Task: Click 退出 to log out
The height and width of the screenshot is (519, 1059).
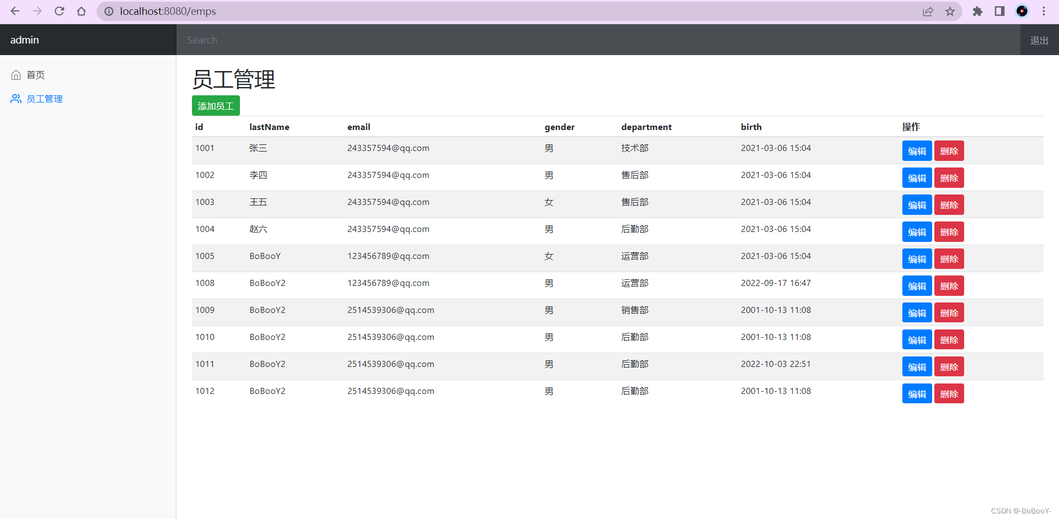Action: click(x=1039, y=40)
